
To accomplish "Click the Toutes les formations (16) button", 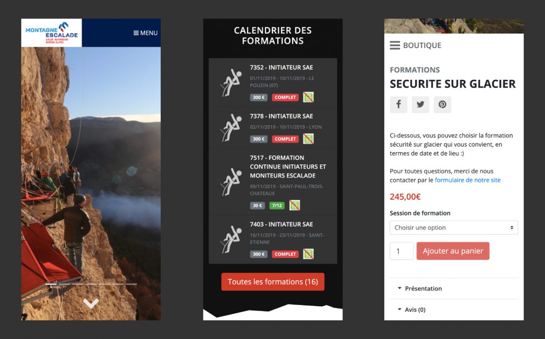I will coord(272,282).
